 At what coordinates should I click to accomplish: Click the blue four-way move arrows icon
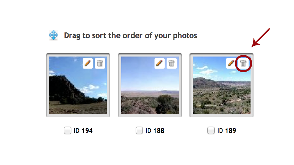coord(54,35)
